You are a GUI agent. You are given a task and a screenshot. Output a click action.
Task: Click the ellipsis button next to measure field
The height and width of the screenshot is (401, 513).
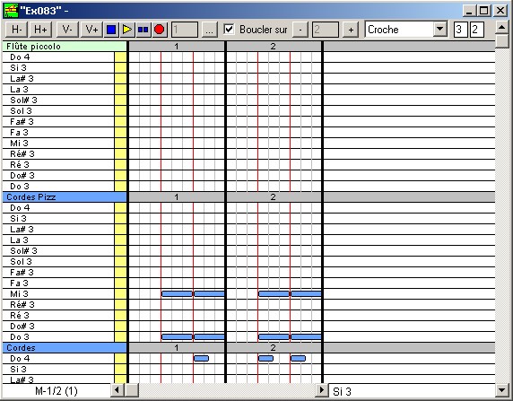[209, 30]
